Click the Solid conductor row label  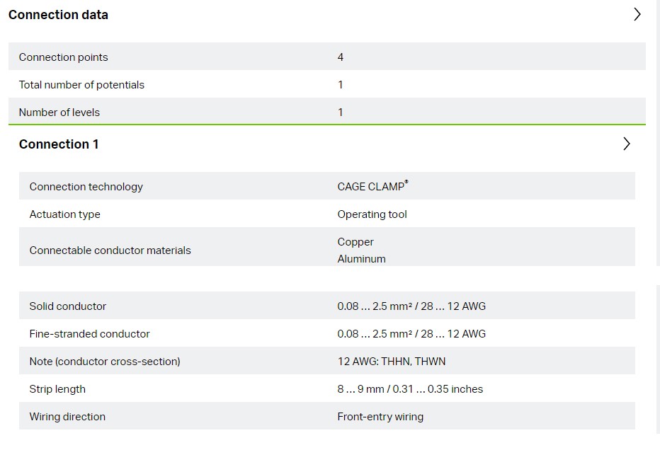click(67, 306)
